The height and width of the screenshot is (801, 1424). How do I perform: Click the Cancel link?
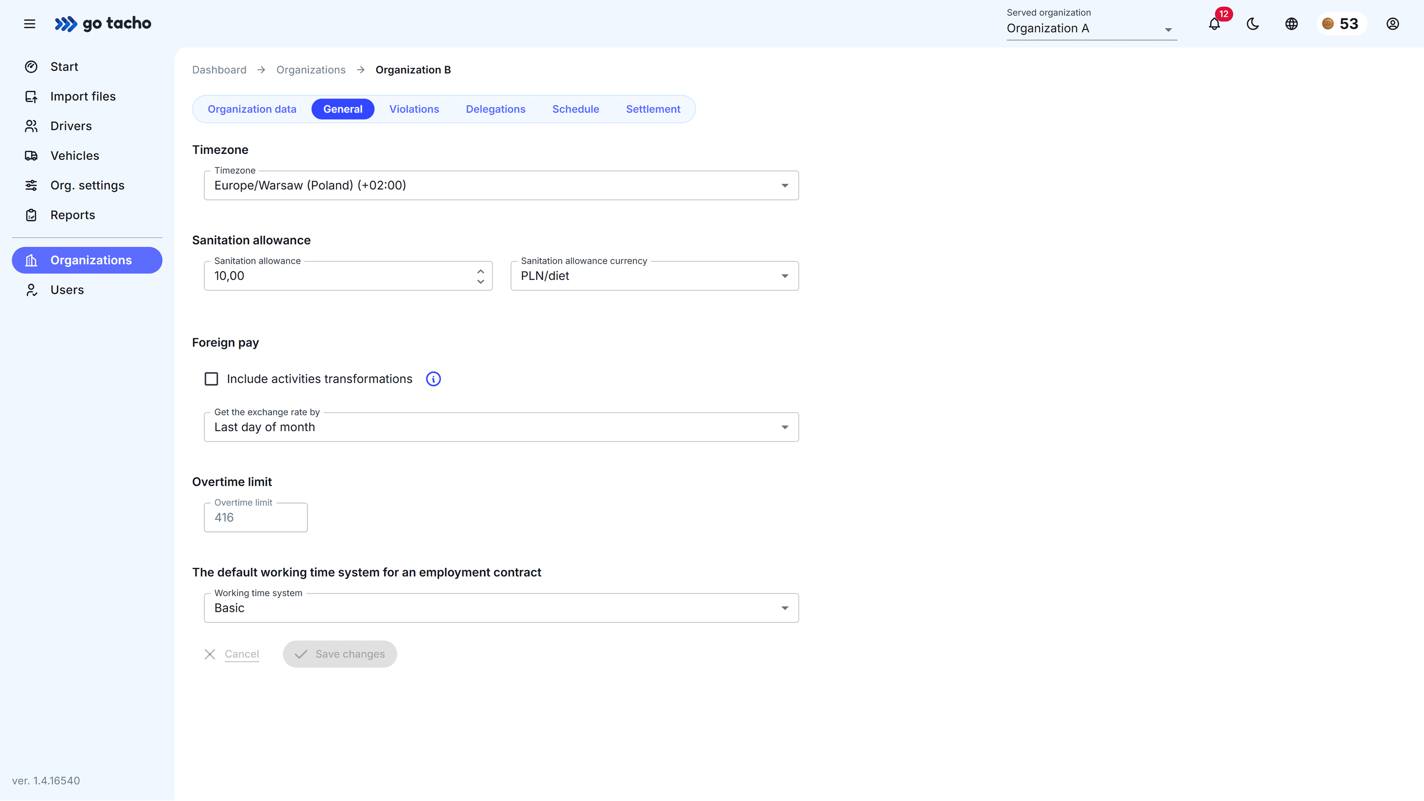241,654
